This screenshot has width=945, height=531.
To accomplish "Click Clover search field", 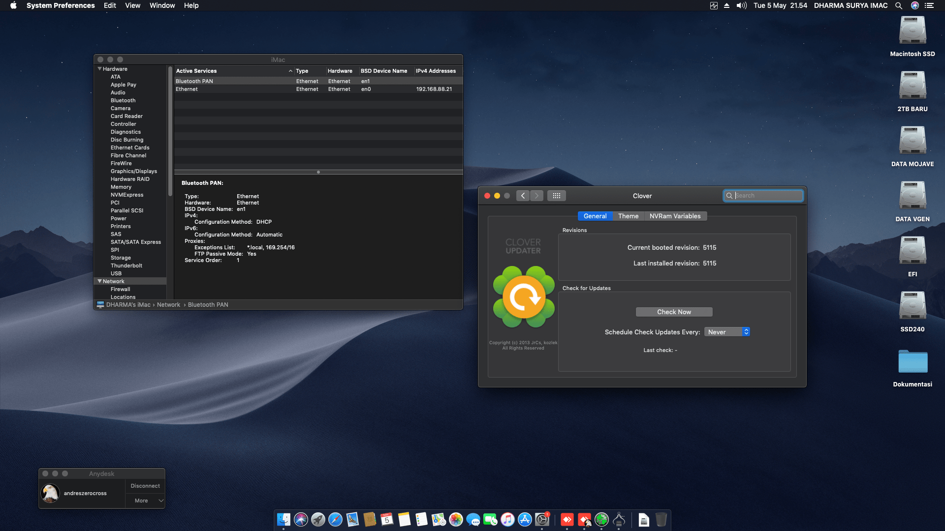I will (763, 196).
